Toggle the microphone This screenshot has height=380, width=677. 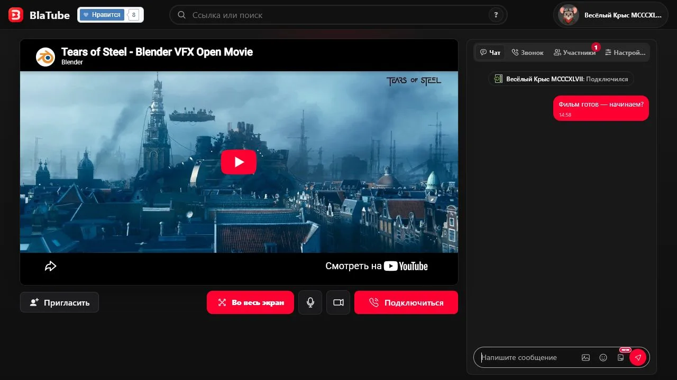coord(310,302)
